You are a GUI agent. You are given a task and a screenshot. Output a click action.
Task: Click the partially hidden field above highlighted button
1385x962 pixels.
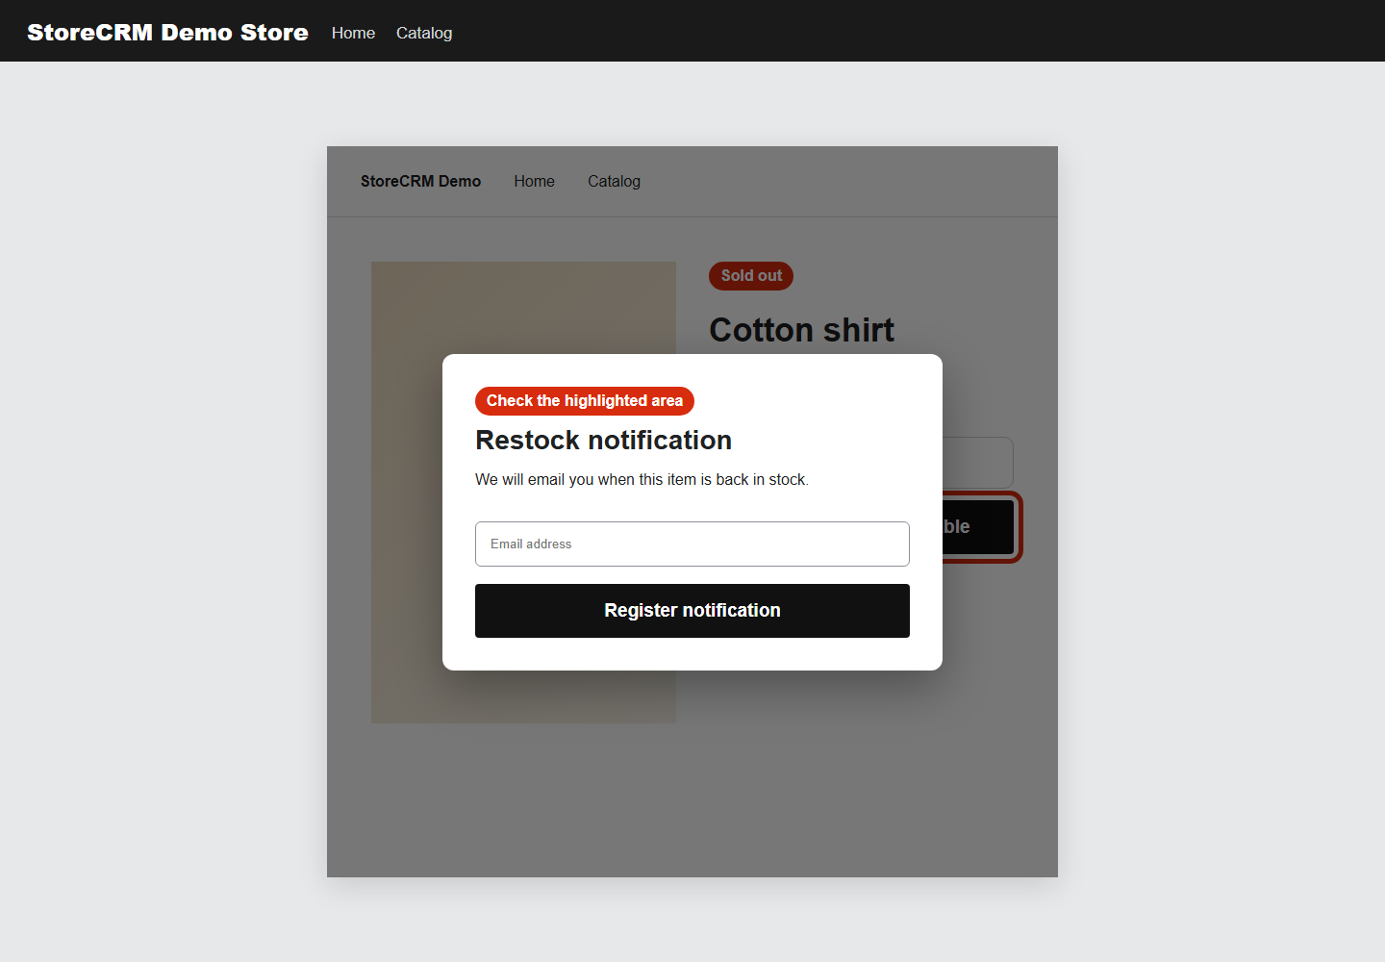[x=977, y=463]
